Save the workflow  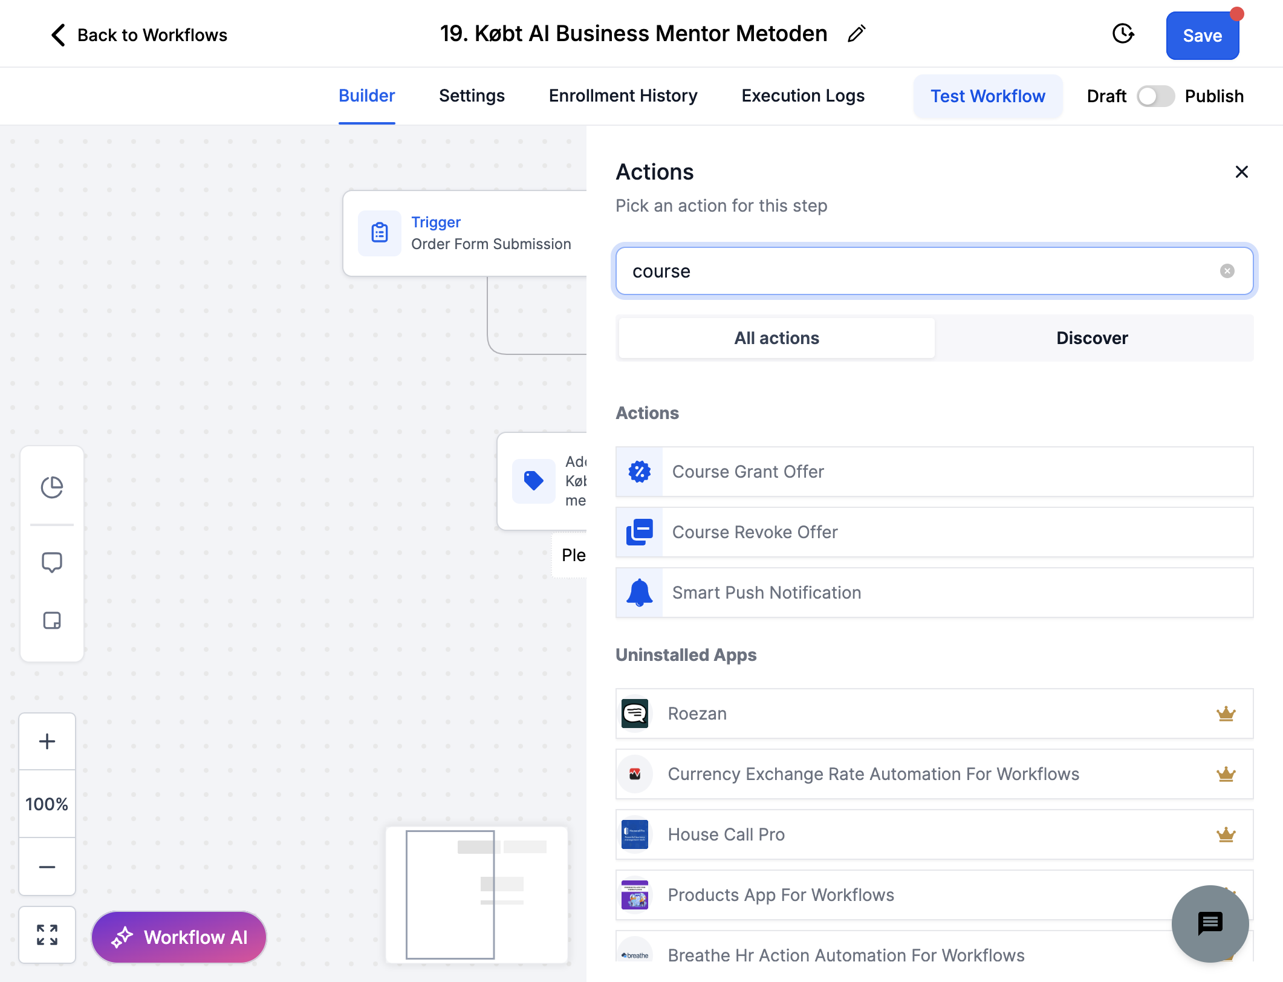coord(1202,36)
